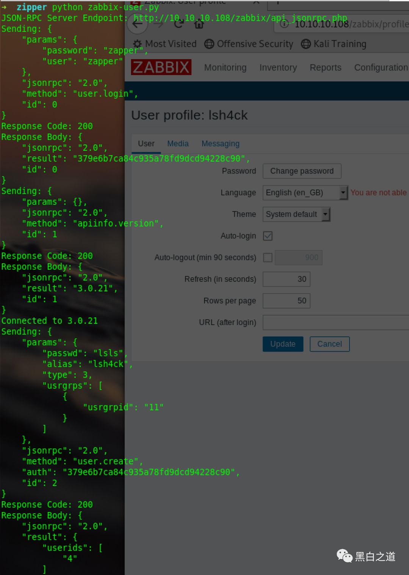Click the Auto-logout seconds field
409x575 pixels.
(298, 258)
